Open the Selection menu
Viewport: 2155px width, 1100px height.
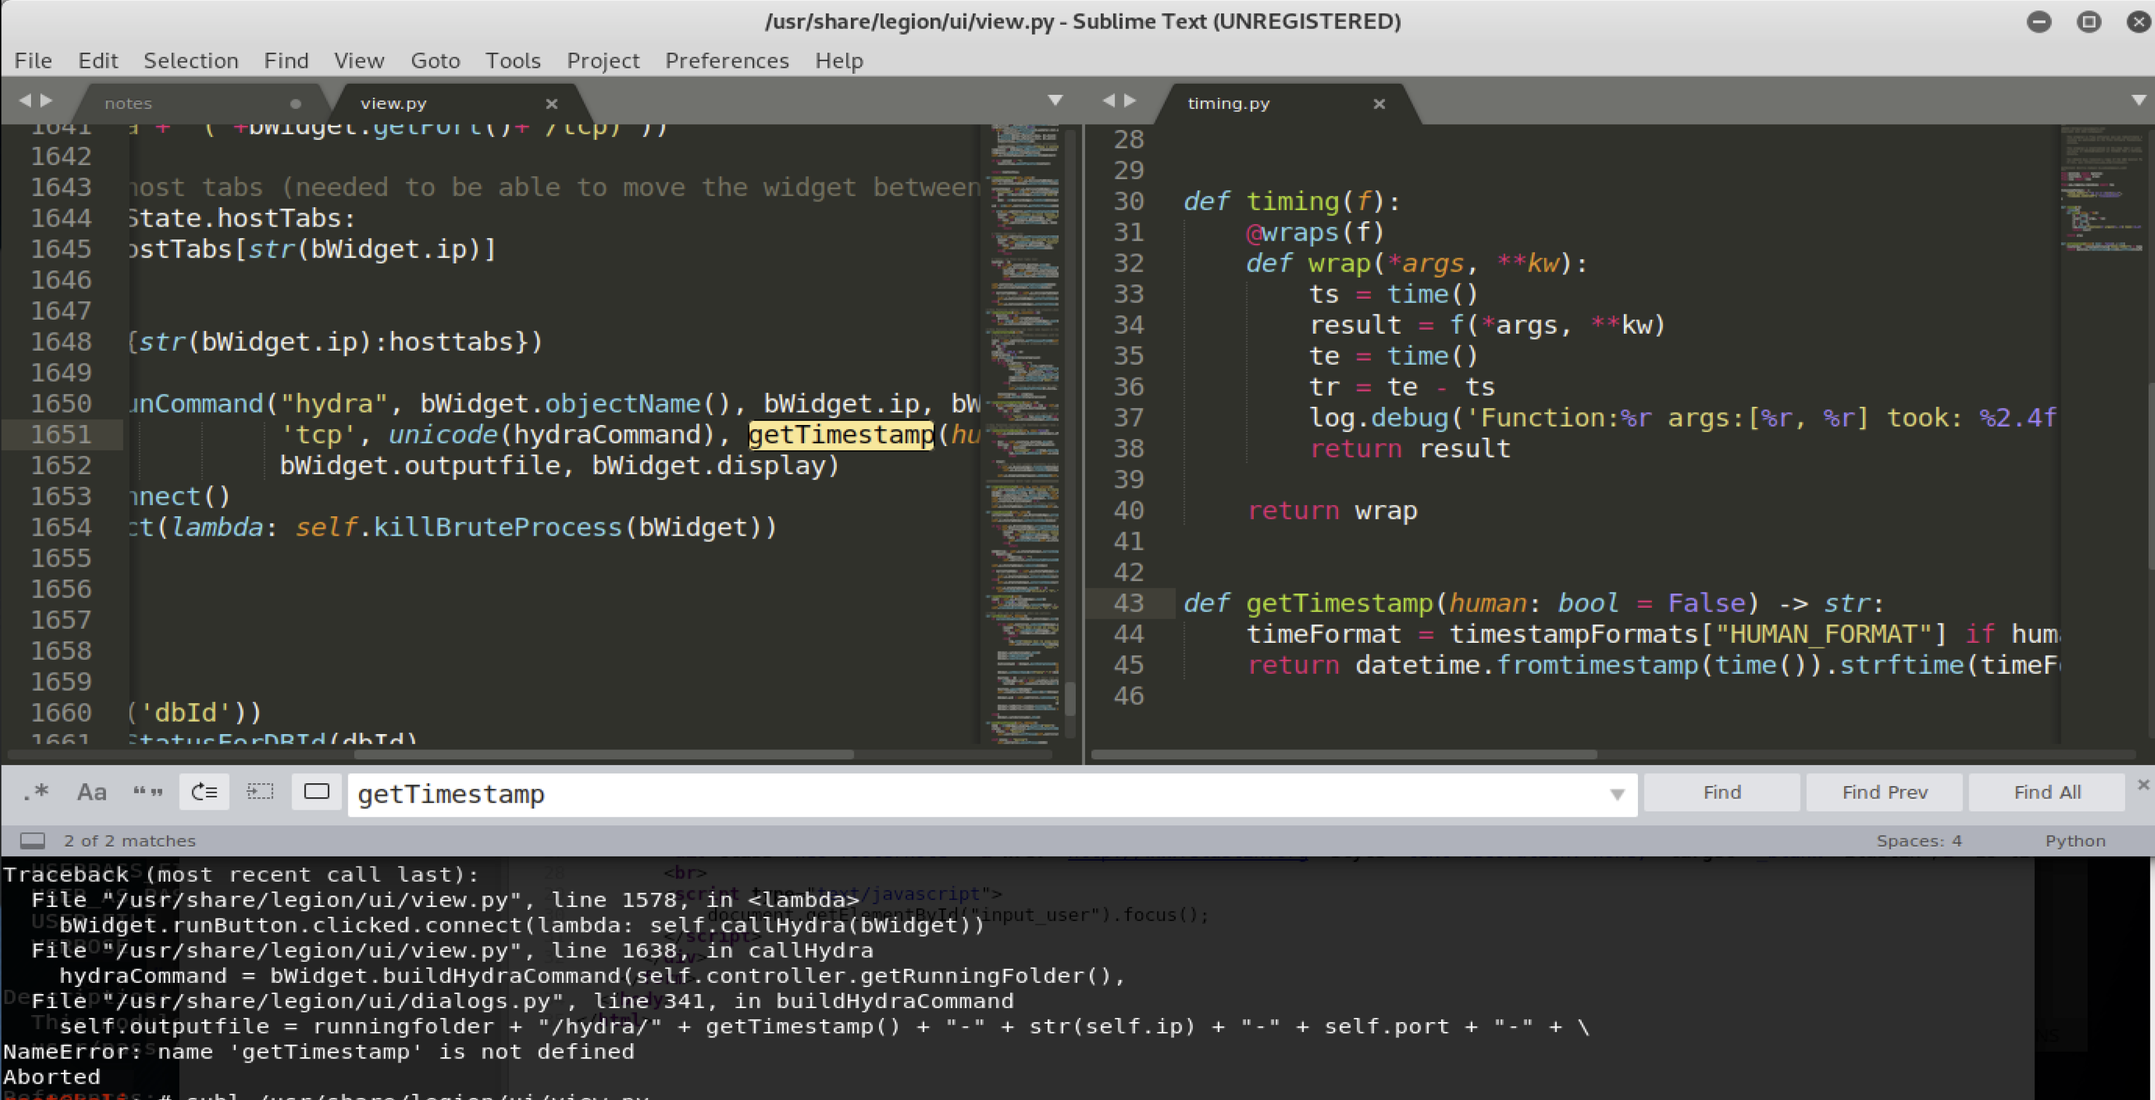tap(191, 61)
